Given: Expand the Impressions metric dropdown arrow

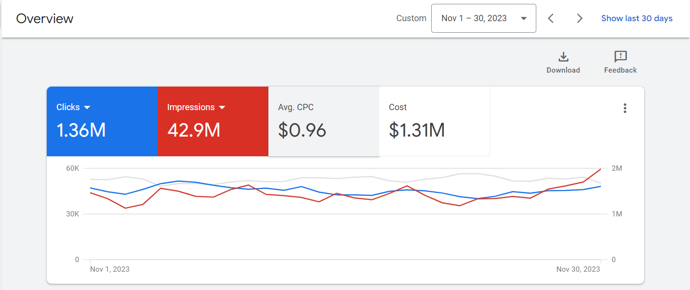Looking at the screenshot, I should coord(222,107).
